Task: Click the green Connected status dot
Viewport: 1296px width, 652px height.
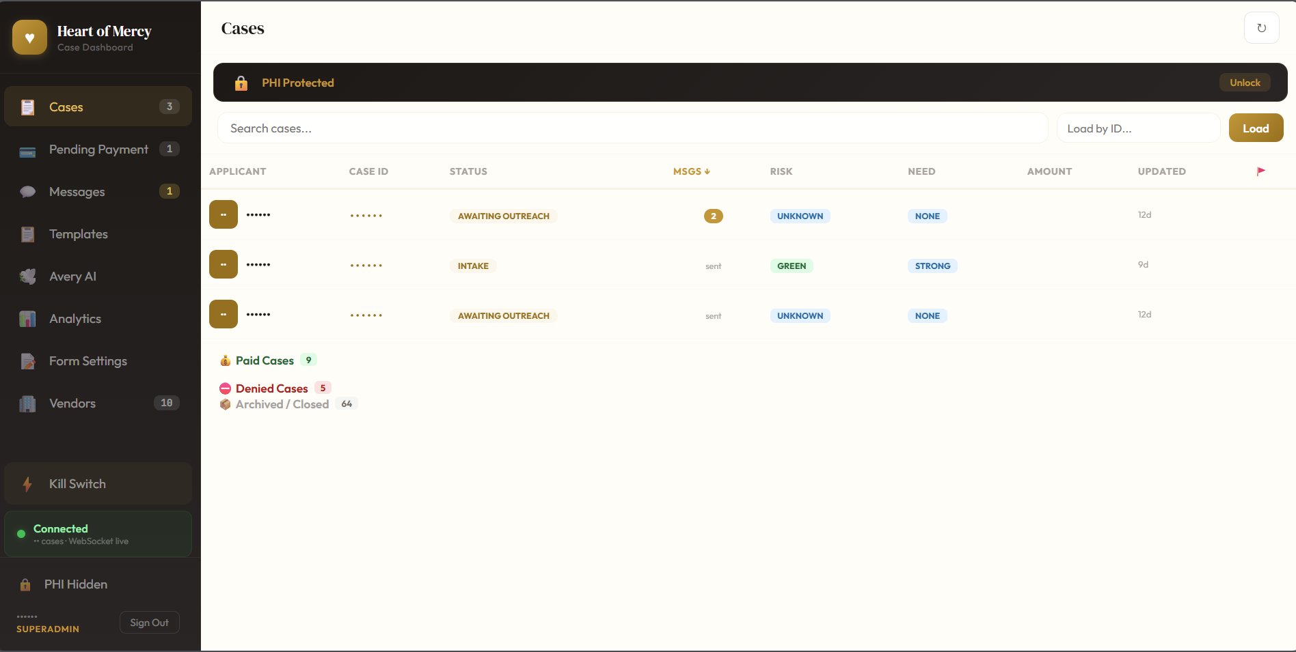Action: [21, 534]
